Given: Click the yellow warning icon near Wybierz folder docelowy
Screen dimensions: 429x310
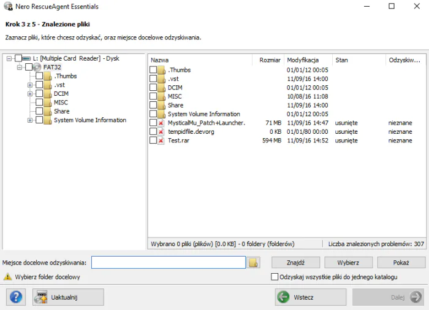Looking at the screenshot, I should pyautogui.click(x=7, y=277).
